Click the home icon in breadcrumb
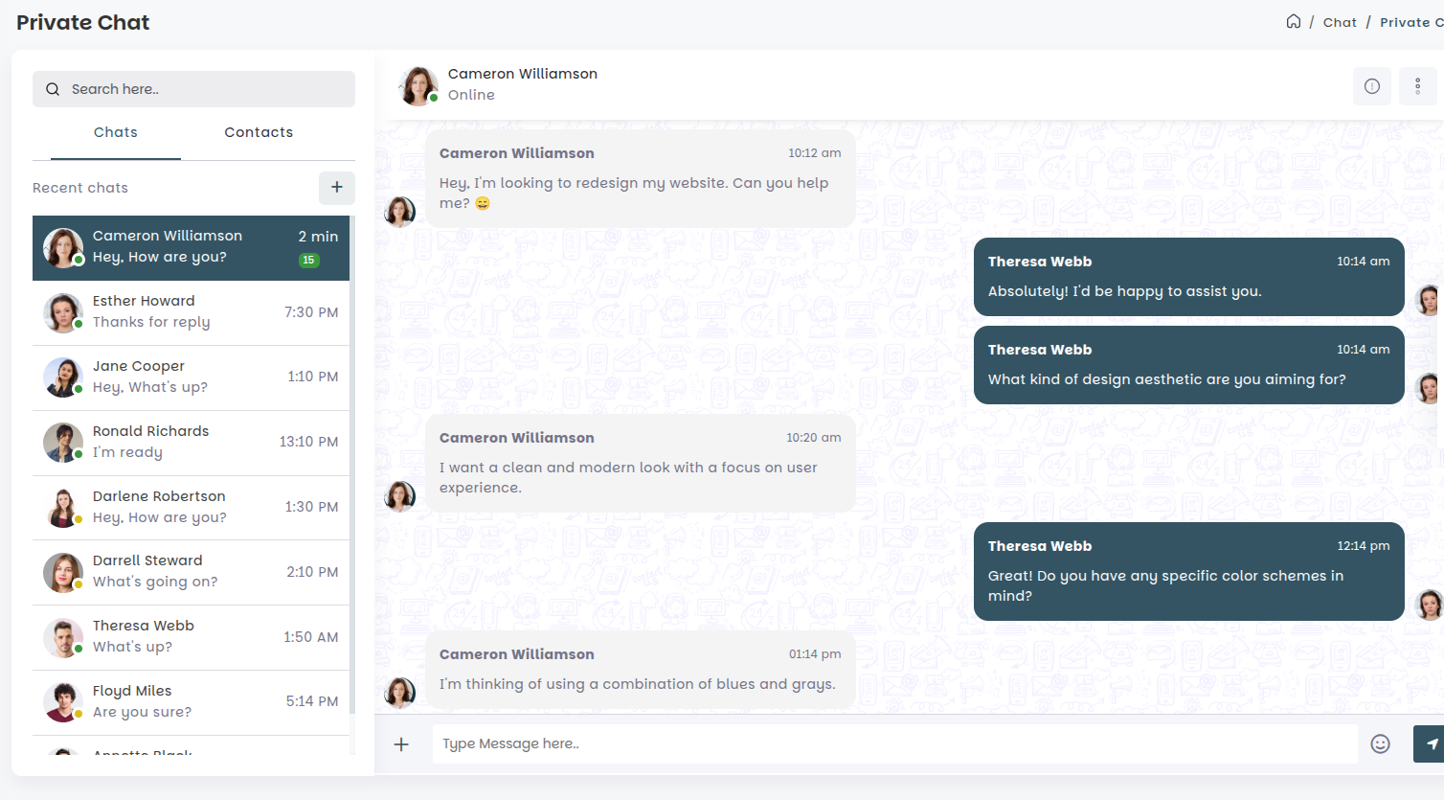Screen dimensions: 1444x800 [x=1293, y=22]
